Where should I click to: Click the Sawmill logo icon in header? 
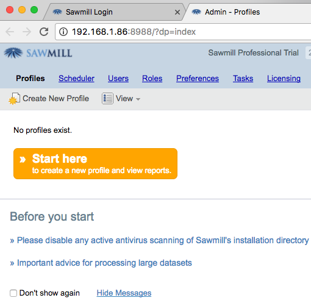(13, 53)
